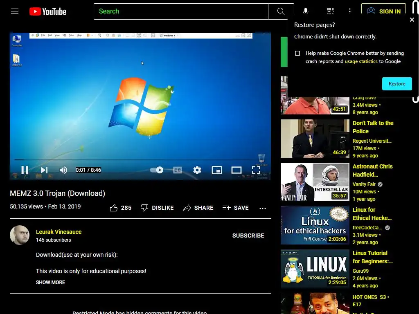419x314 pixels.
Task: Subscribe to Leurak Vinesauce
Action: pyautogui.click(x=248, y=235)
